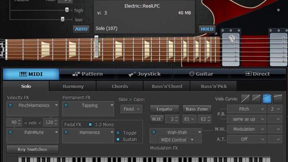Enable the Harmonics pedal FX checkbox
Image resolution: width=288 pixels, height=162 pixels.
point(66,132)
